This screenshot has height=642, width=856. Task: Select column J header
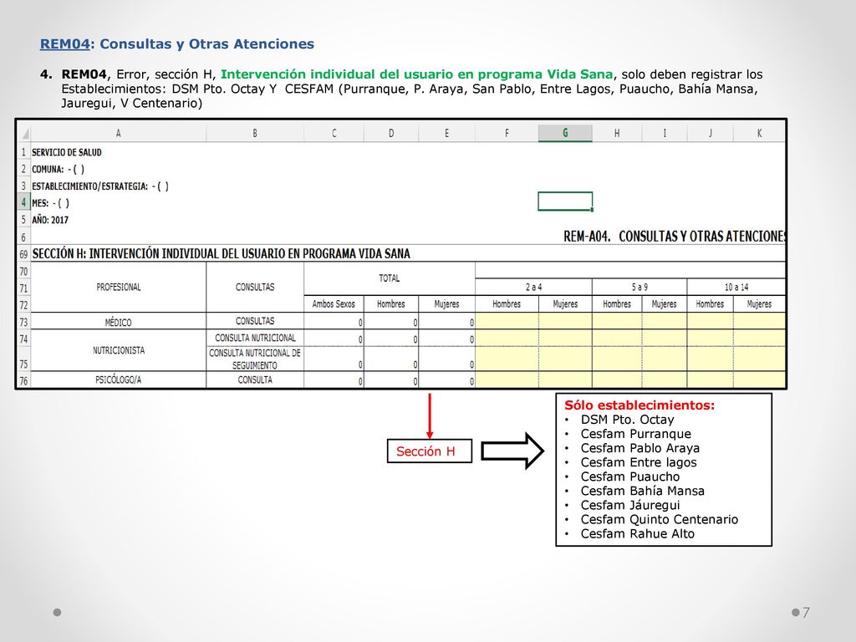(x=710, y=133)
